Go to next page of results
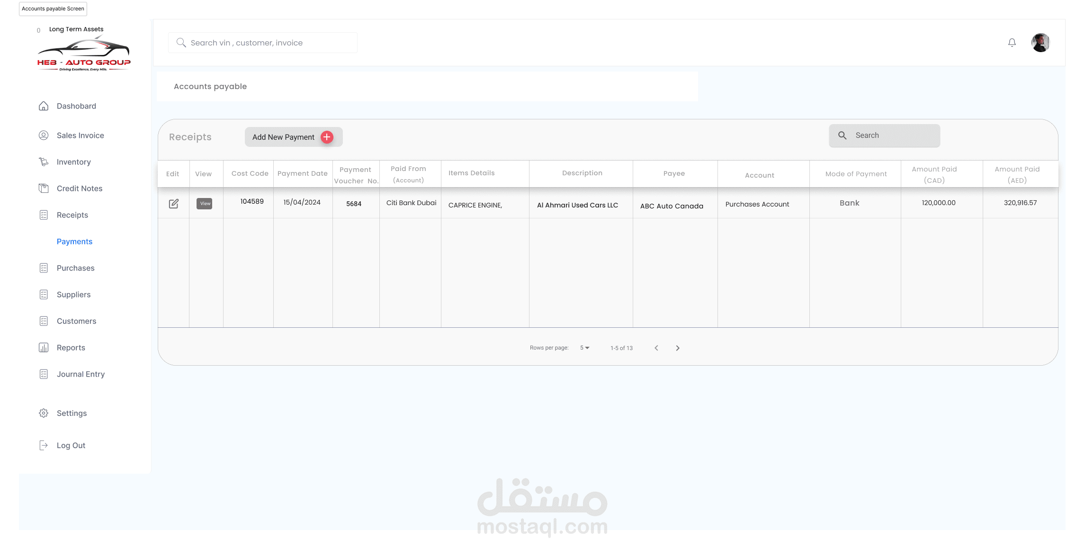The width and height of the screenshot is (1085, 549). click(x=678, y=348)
